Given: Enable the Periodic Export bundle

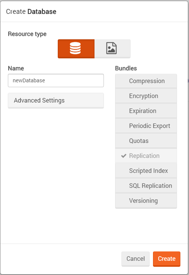Looking at the screenshot, I should [146, 126].
